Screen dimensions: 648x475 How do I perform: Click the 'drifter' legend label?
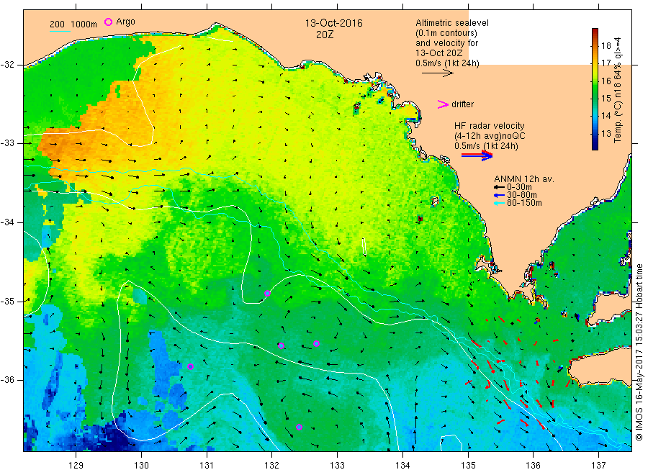tap(462, 104)
